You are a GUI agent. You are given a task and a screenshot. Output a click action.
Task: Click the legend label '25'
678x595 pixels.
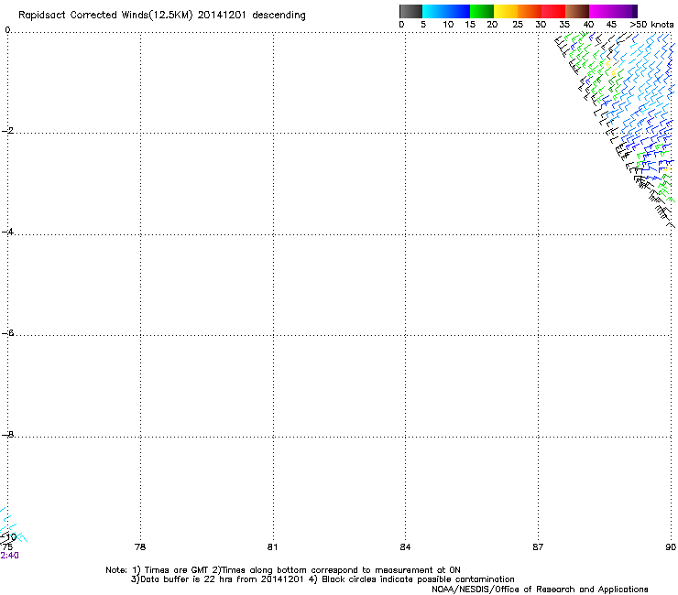[518, 25]
